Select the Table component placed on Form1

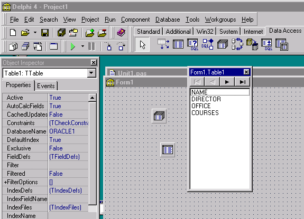168,150
